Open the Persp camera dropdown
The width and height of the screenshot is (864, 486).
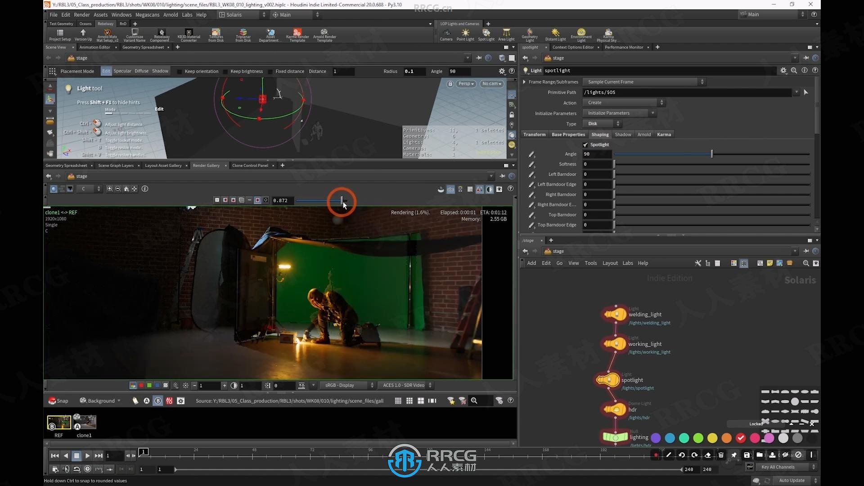tap(466, 84)
